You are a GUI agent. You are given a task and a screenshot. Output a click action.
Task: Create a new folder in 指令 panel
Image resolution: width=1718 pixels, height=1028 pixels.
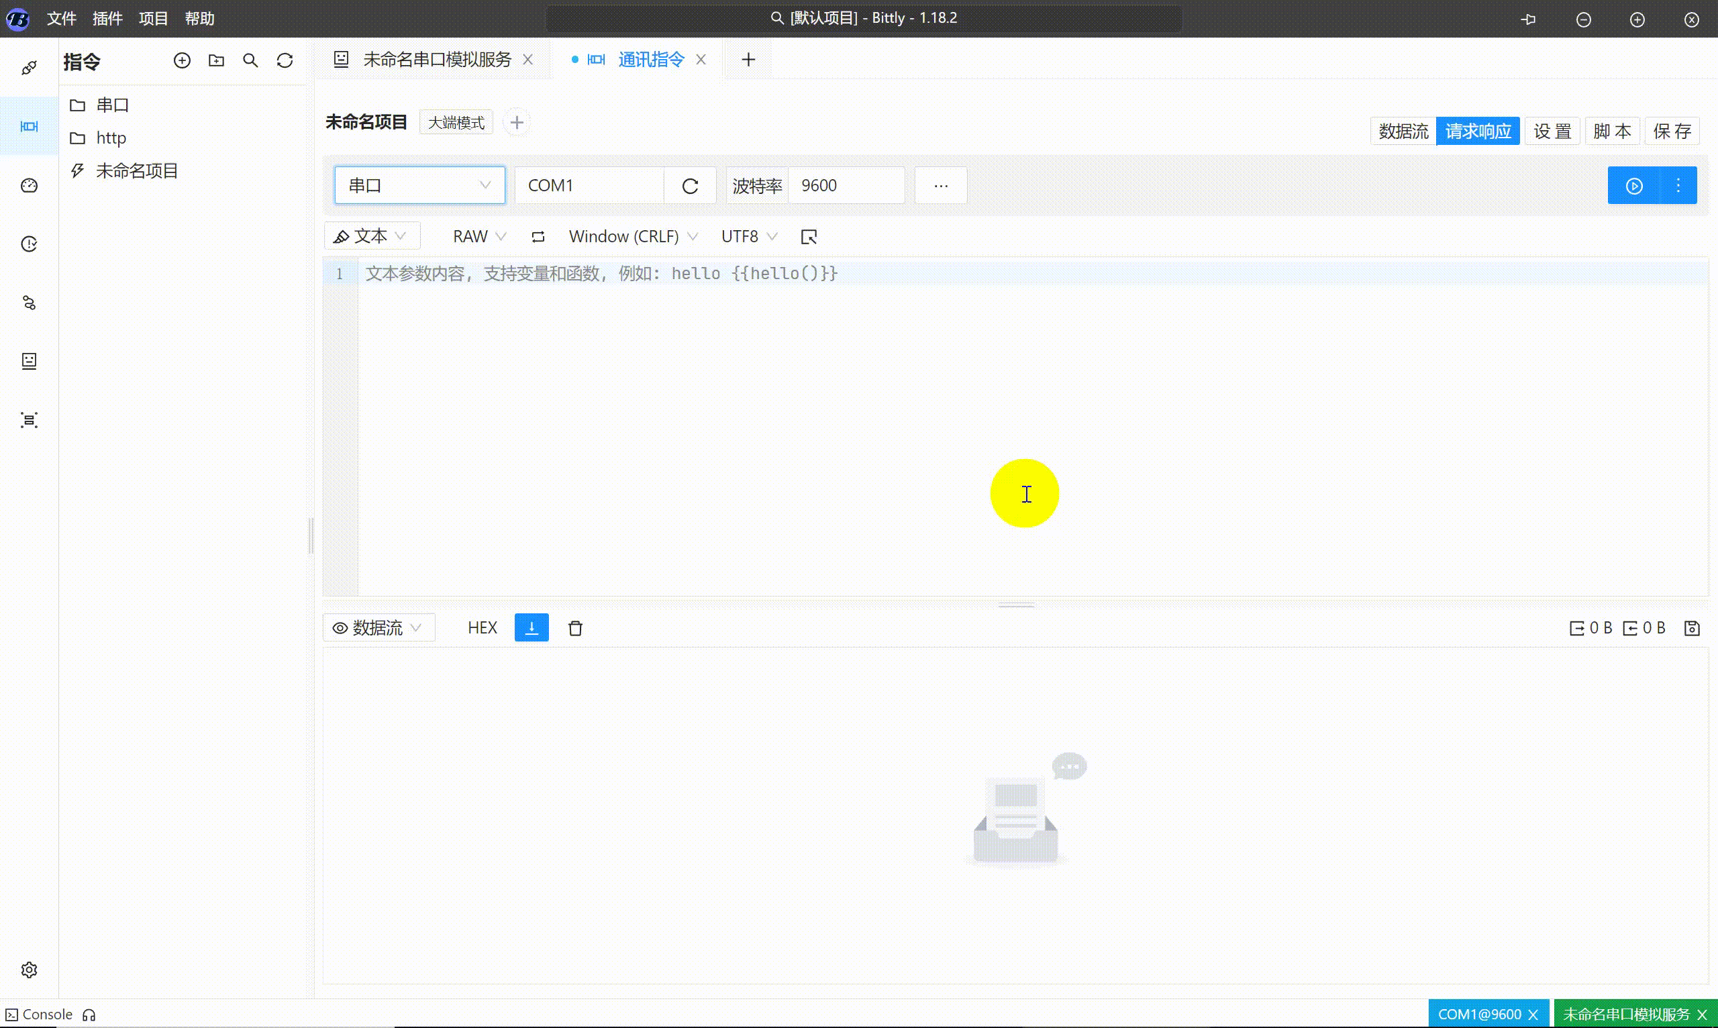[x=216, y=61]
